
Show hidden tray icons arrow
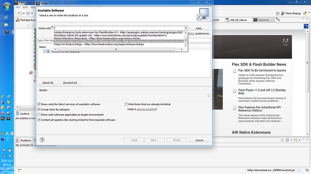[10, 145]
